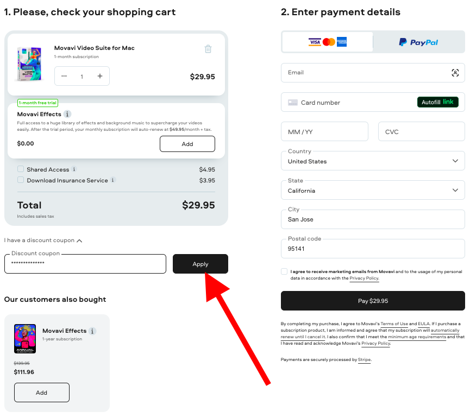
Task: Open the Country dropdown
Action: [373, 161]
